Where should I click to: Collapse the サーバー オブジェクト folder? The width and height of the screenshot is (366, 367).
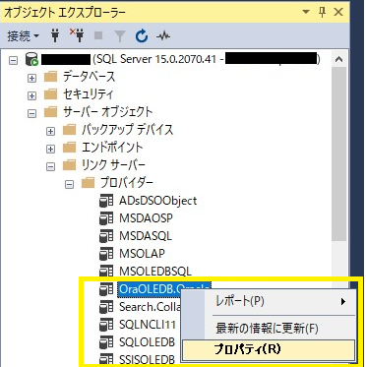click(x=31, y=113)
